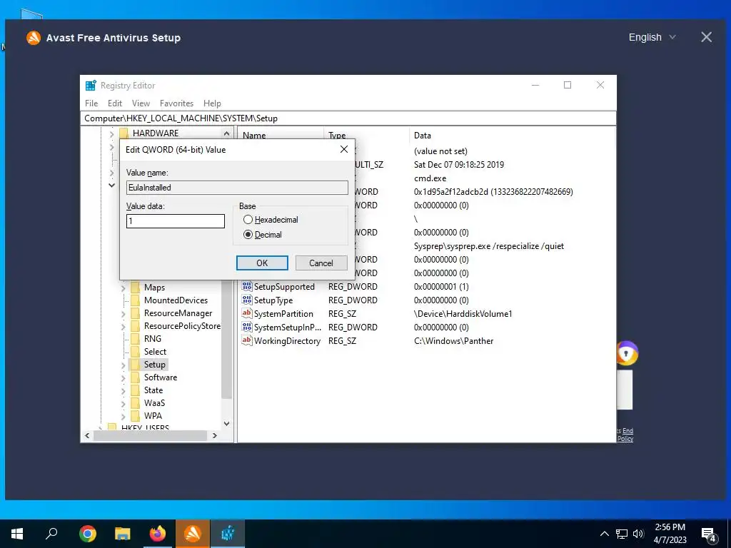731x548 pixels.
Task: Switch to Registry Editor taskbar icon
Action: (228, 534)
